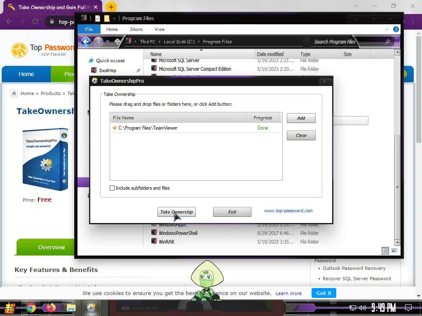Sort by Date modified column
The image size is (422, 316).
(276, 54)
